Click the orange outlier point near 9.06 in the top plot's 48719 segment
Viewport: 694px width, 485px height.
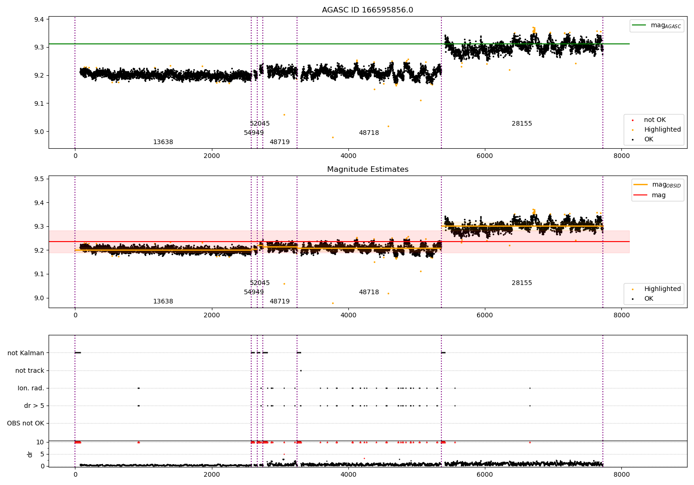pyautogui.click(x=284, y=115)
